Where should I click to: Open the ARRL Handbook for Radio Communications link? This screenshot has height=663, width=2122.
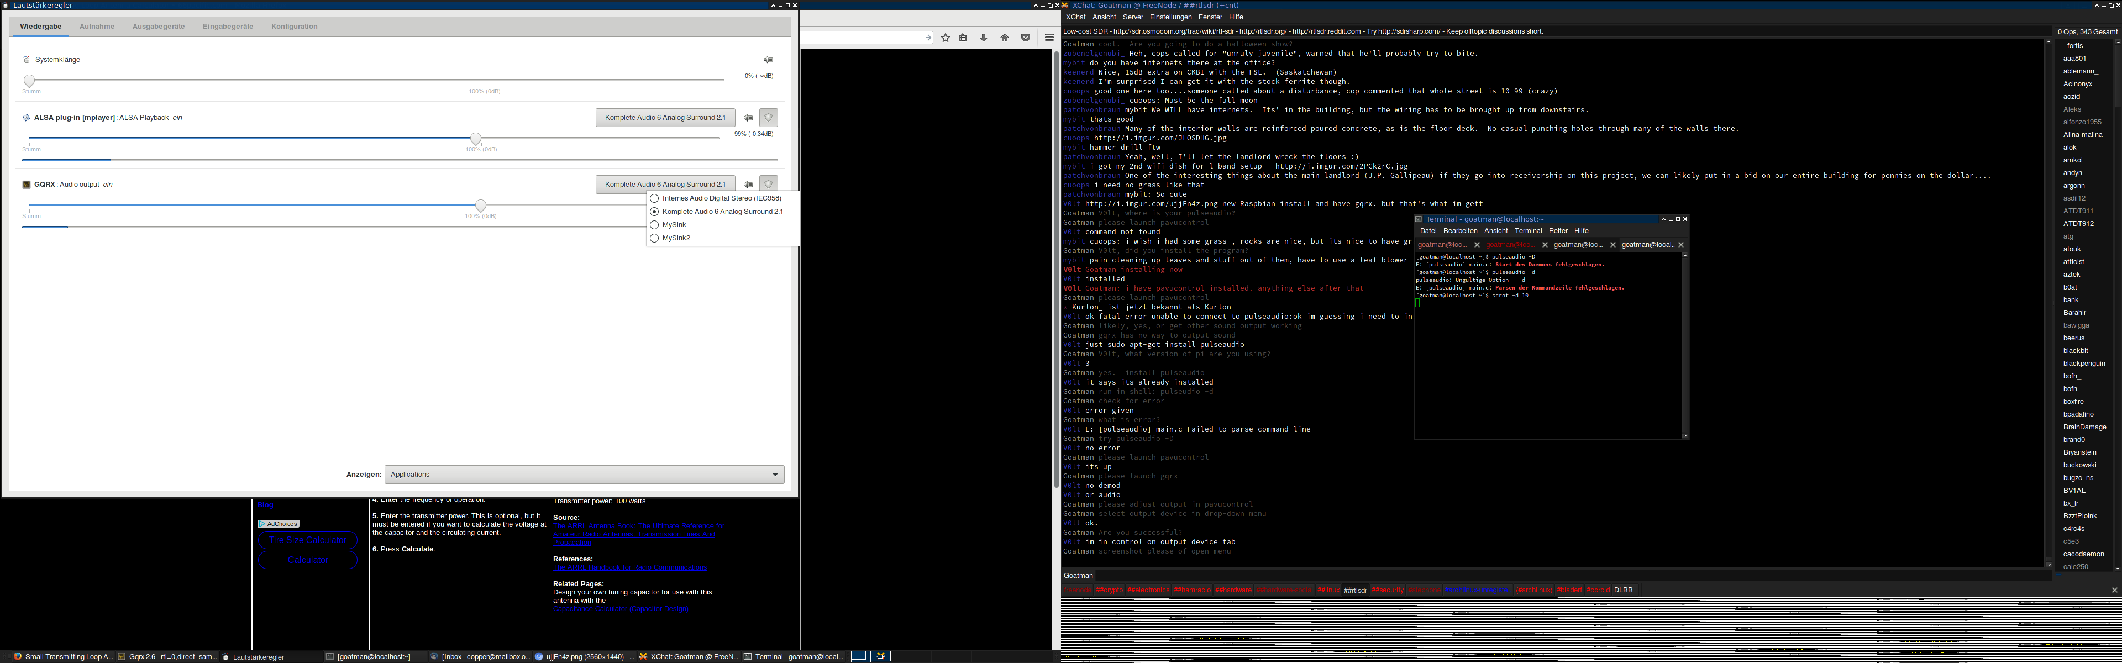[630, 567]
